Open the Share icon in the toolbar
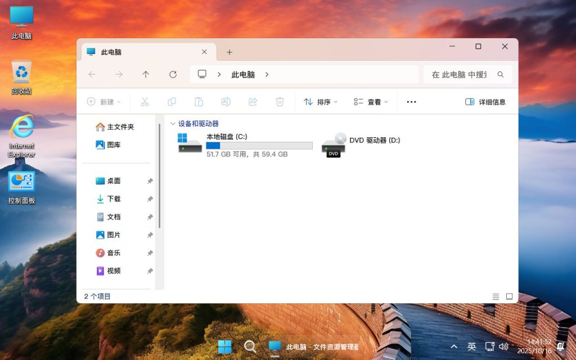 click(253, 101)
